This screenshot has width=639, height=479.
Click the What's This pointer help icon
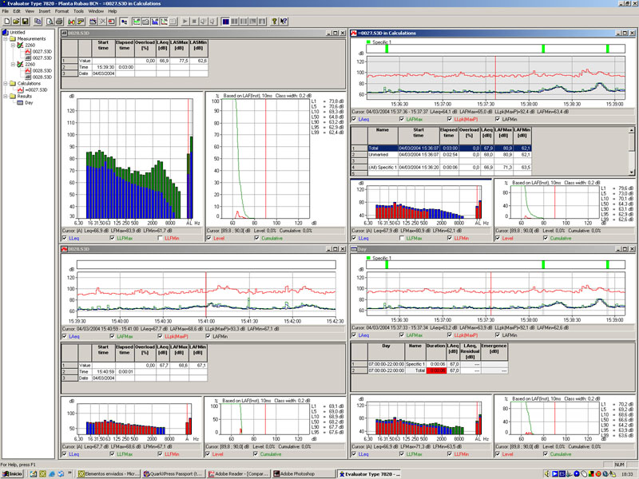[284, 22]
